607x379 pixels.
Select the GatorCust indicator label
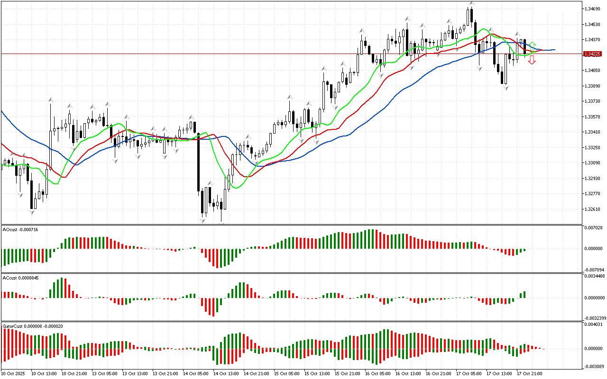coord(31,326)
